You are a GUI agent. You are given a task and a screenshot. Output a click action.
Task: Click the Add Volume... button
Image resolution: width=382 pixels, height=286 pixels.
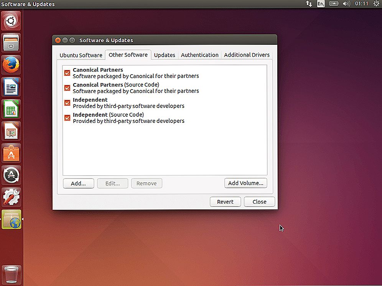click(245, 183)
